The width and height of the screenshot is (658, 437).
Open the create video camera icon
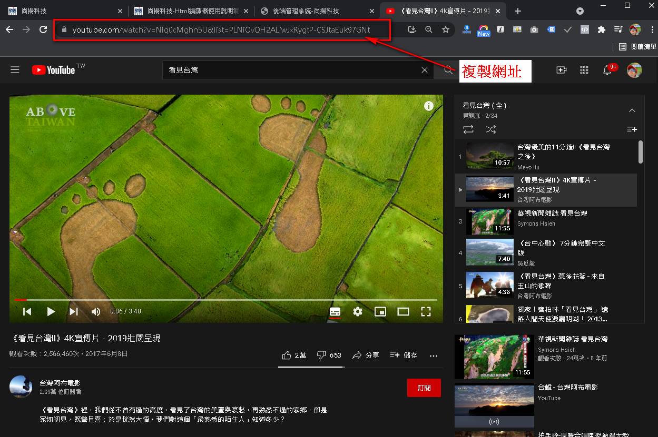coord(561,70)
